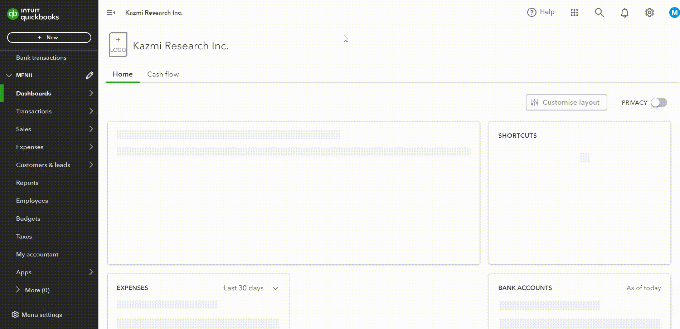
Task: Click the New button
Action: [x=49, y=38]
